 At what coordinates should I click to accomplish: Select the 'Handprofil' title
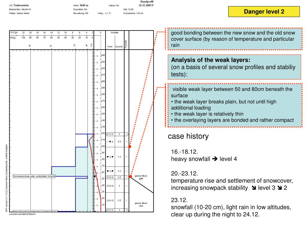click(x=147, y=1)
